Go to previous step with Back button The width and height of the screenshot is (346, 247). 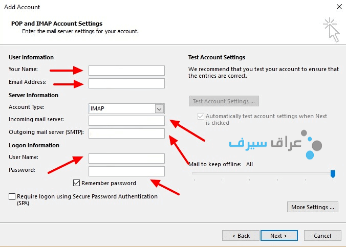[x=241, y=236]
